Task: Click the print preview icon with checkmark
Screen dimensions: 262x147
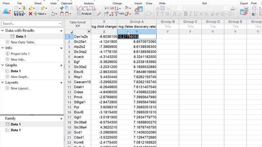Action: (x=254, y=14)
